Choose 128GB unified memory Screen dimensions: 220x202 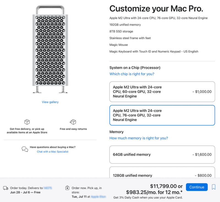point(162,172)
